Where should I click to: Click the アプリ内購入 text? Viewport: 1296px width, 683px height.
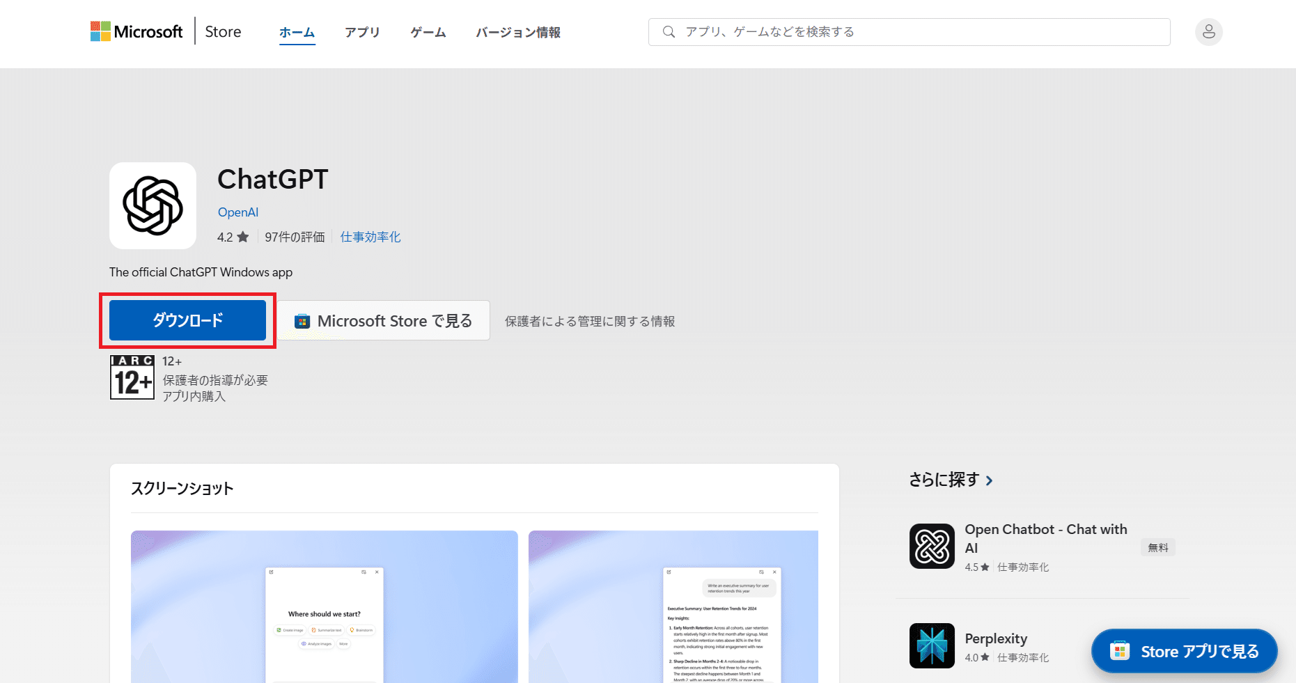(194, 396)
